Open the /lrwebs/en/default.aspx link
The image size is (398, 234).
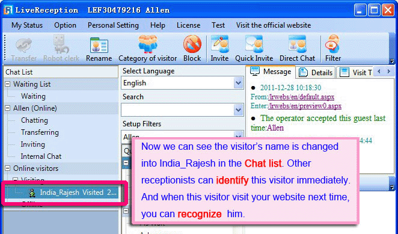pos(301,97)
